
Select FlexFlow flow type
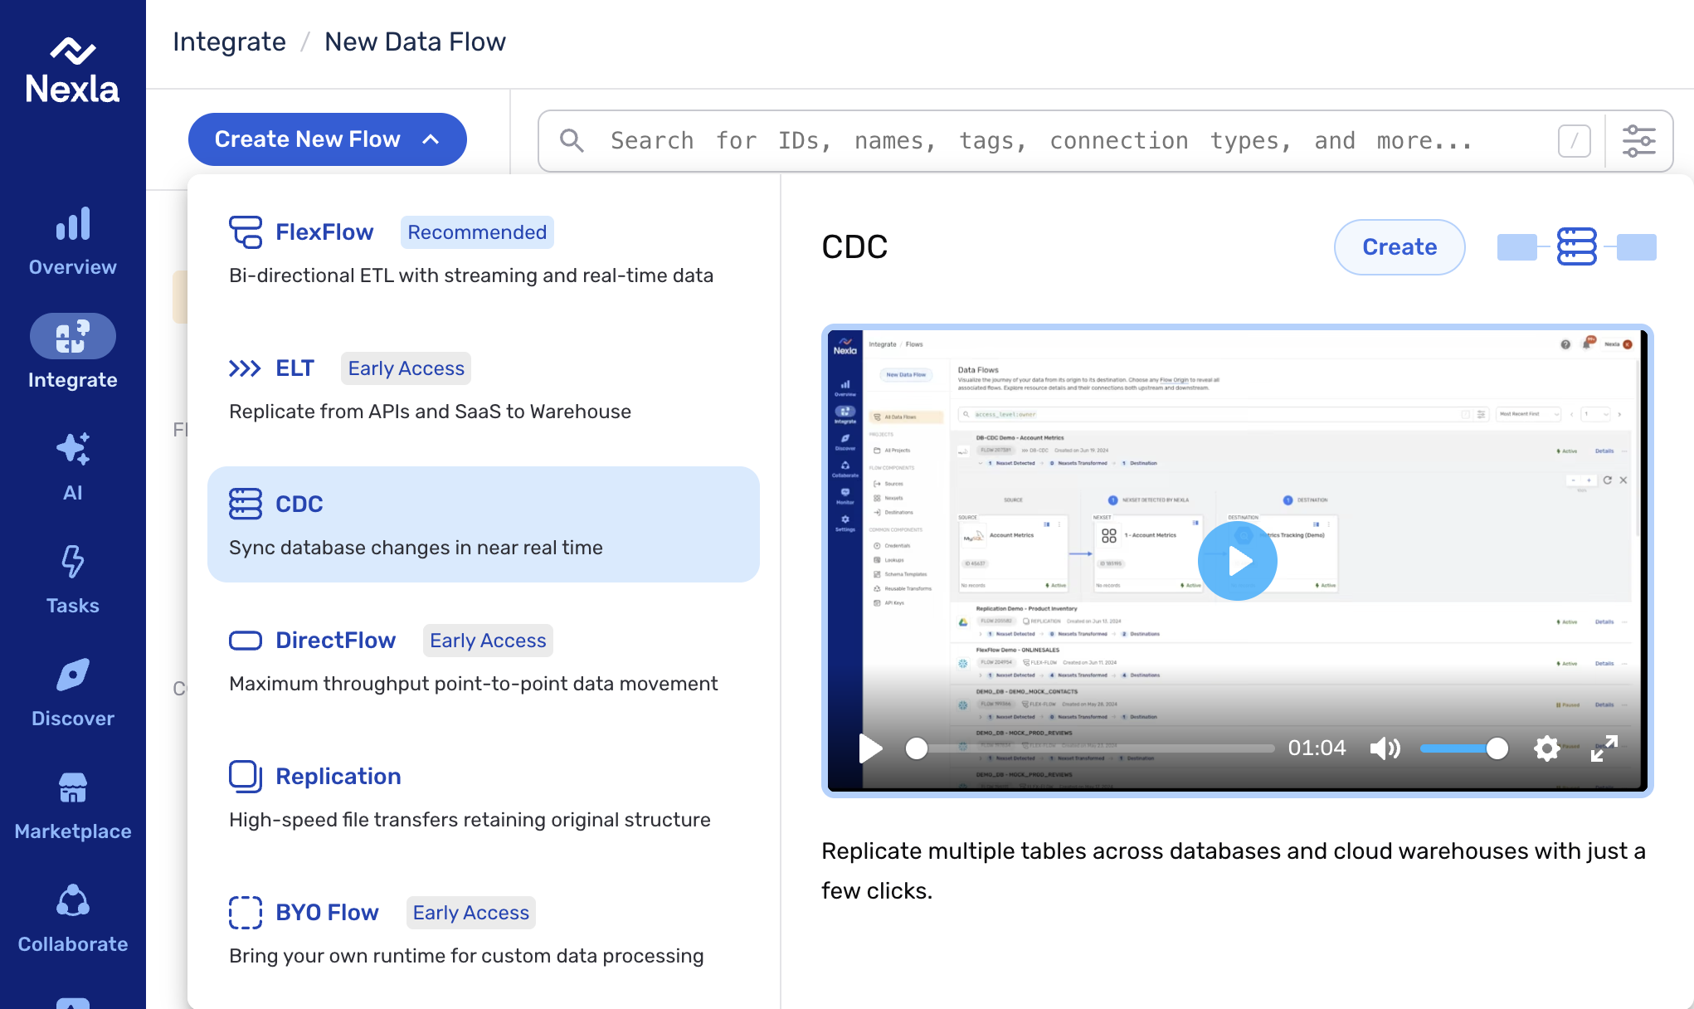coord(484,252)
